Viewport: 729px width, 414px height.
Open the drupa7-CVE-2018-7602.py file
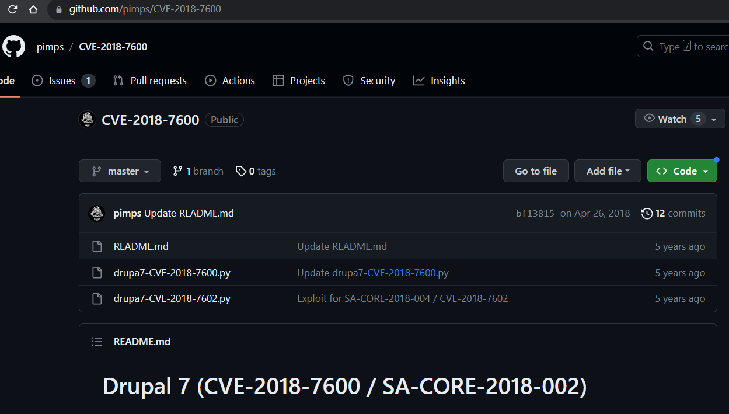point(172,298)
